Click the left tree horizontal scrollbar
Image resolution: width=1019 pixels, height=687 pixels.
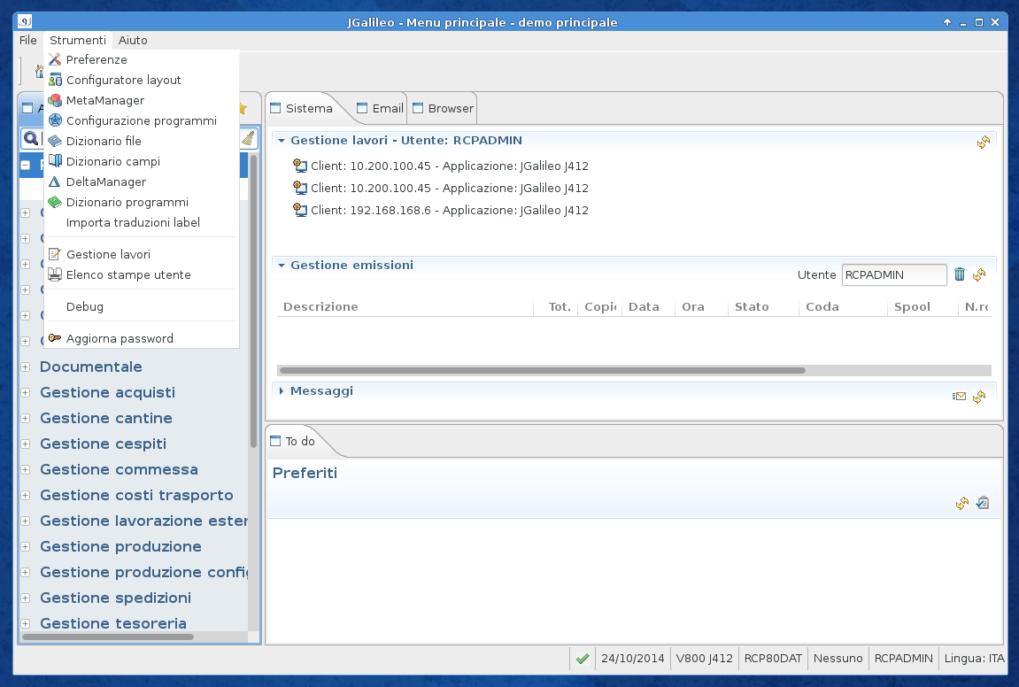pyautogui.click(x=108, y=637)
